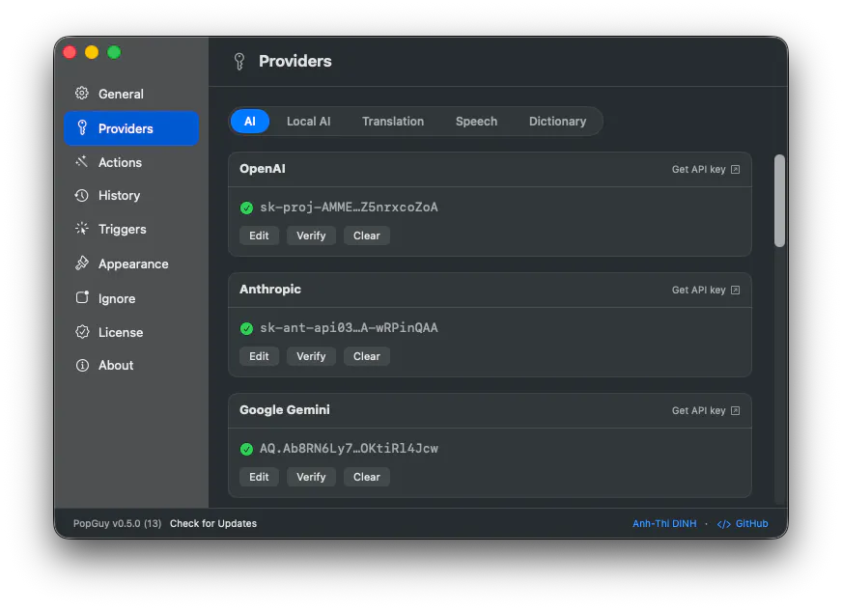Open History clock icon in sidebar
The image size is (842, 610).
tap(82, 196)
